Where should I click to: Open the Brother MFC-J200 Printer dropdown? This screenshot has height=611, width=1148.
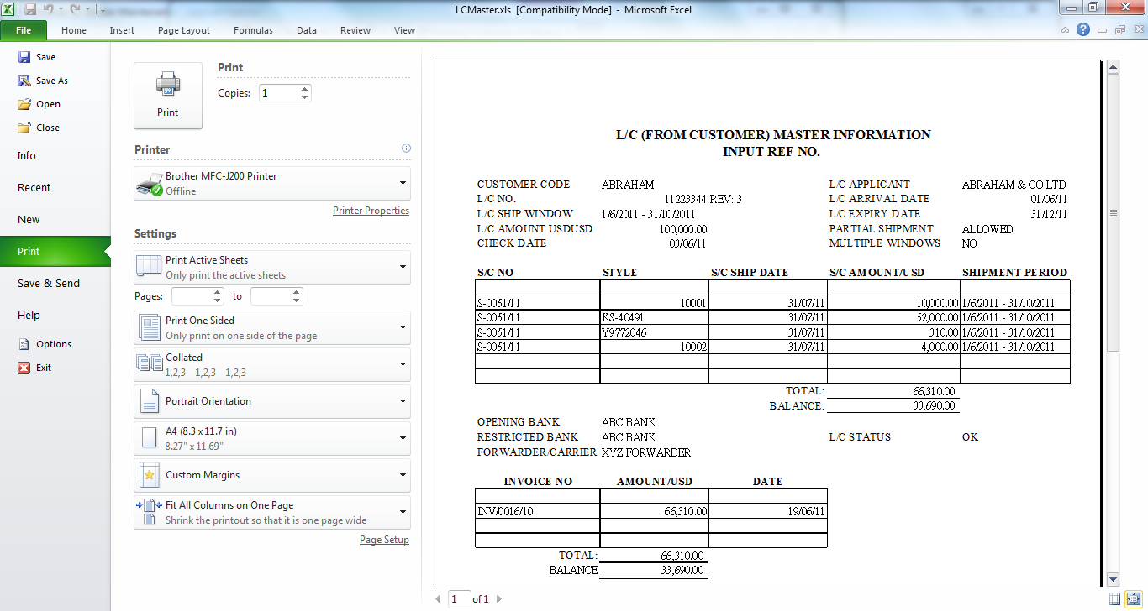[x=272, y=183]
